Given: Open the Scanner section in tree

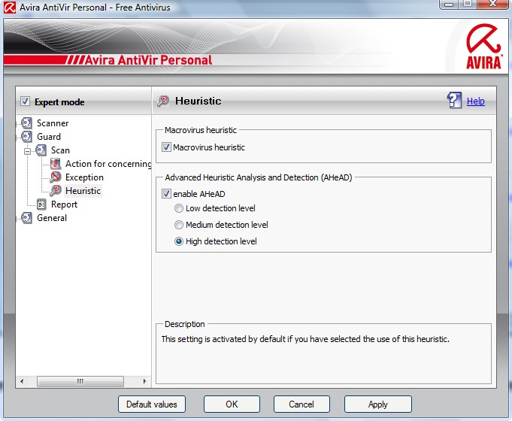Looking at the screenshot, I should 53,123.
